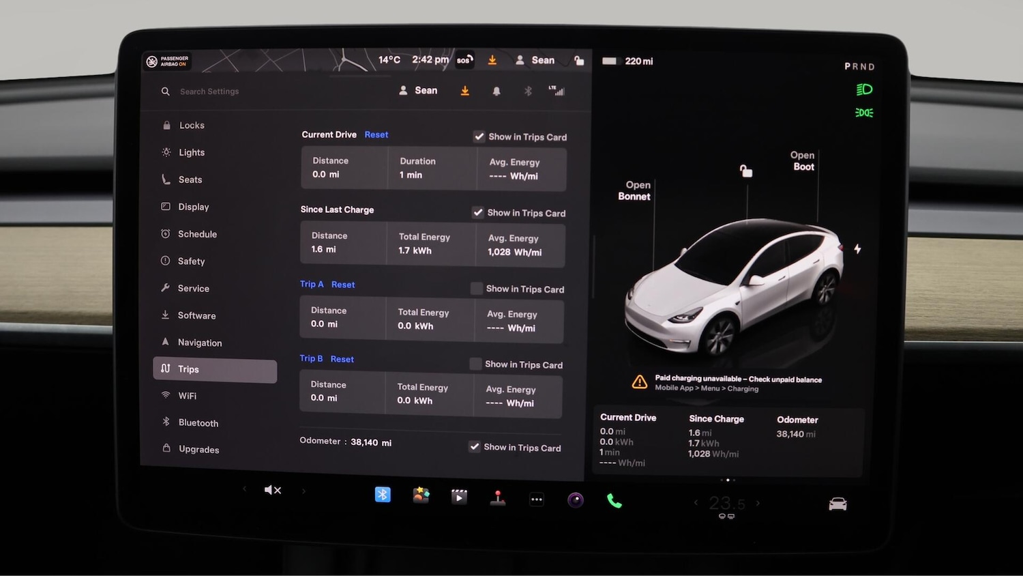Decrease temperature with left chevron

(x=696, y=503)
